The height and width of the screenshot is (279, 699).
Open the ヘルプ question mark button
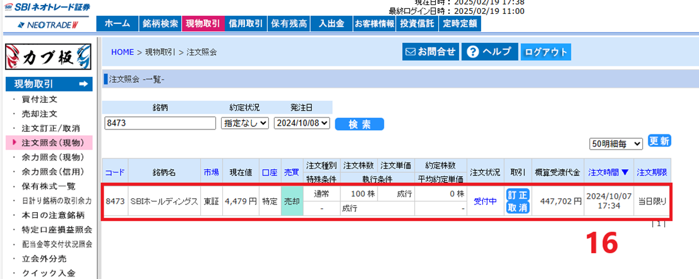coord(489,52)
